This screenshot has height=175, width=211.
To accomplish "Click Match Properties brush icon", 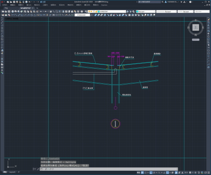I will tap(34, 12).
